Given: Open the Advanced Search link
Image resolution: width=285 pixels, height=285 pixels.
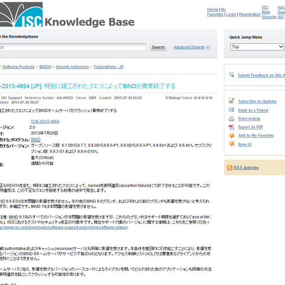Looking at the screenshot, I should click(x=189, y=47).
